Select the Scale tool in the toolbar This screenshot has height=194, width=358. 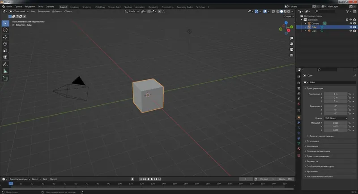click(5, 50)
